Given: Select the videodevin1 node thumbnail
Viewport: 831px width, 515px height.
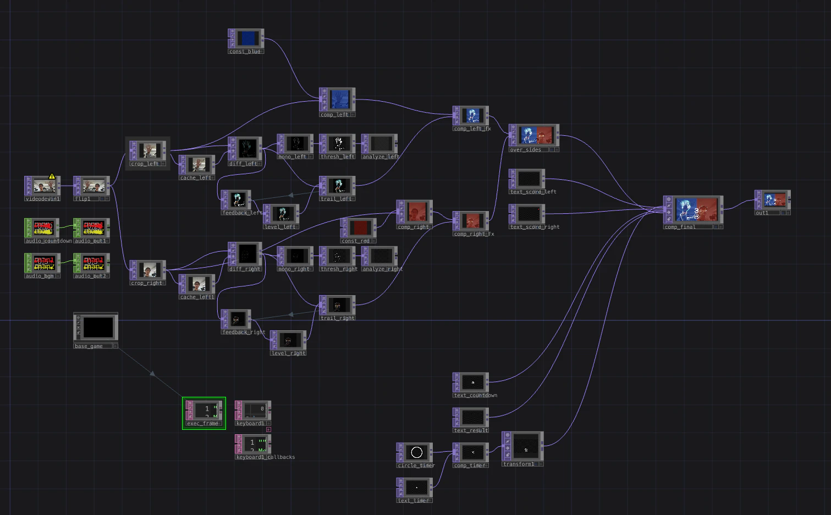Looking at the screenshot, I should pyautogui.click(x=44, y=186).
